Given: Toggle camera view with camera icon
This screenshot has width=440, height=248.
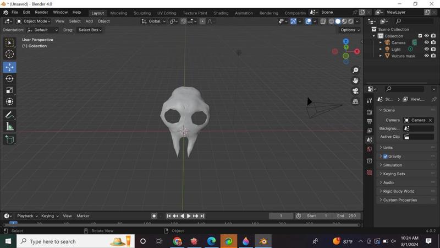Looking at the screenshot, I should click(x=355, y=91).
